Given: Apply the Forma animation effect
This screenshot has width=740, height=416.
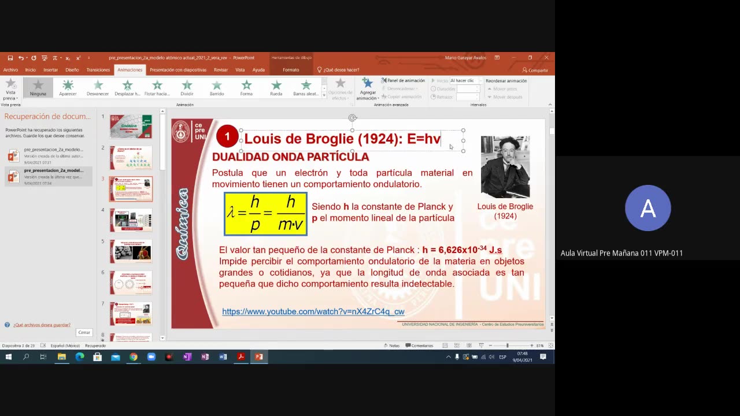Looking at the screenshot, I should 246,88.
